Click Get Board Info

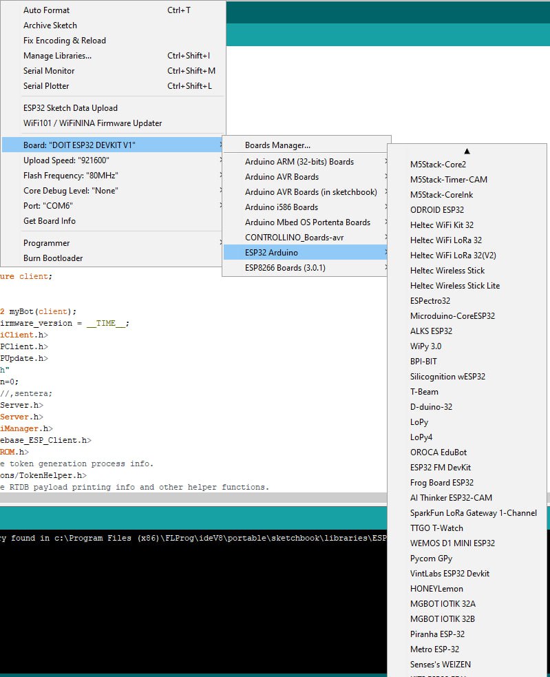(x=113, y=220)
